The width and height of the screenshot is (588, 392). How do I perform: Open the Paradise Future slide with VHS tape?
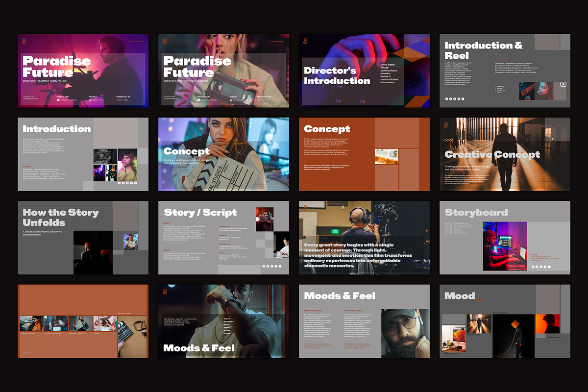tap(223, 71)
